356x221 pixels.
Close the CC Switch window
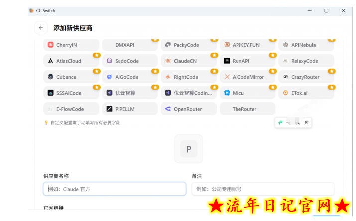[343, 10]
